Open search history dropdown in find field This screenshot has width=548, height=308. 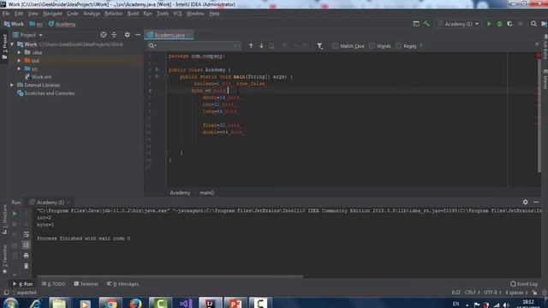[x=152, y=45]
